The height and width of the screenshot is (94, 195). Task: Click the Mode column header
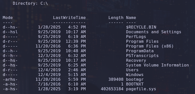(x=8, y=18)
